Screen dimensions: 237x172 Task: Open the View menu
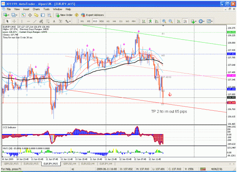point(17,9)
